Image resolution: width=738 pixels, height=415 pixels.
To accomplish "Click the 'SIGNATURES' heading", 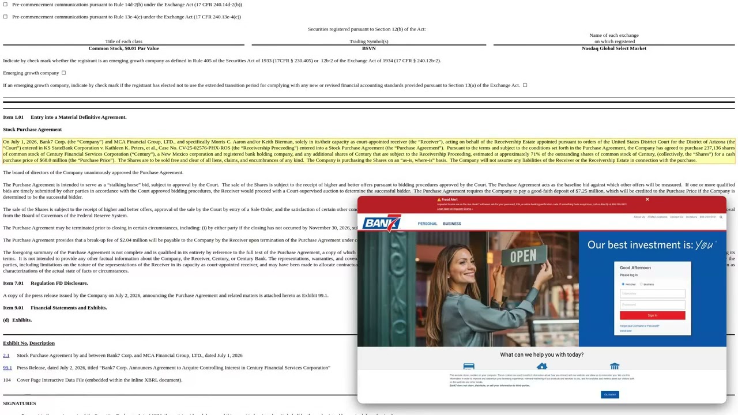I will coord(20,403).
